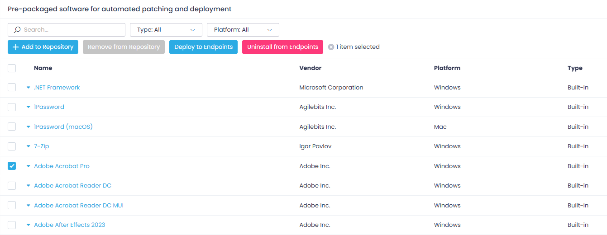Click Agilebits Inc. in 1Password Windows row
Screen dimensions: 607x235
tap(318, 107)
